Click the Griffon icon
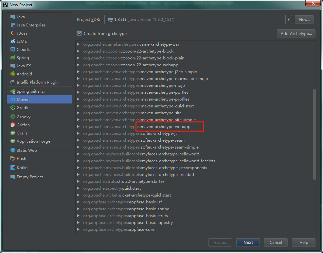This screenshot has width=323, height=253. point(13,125)
